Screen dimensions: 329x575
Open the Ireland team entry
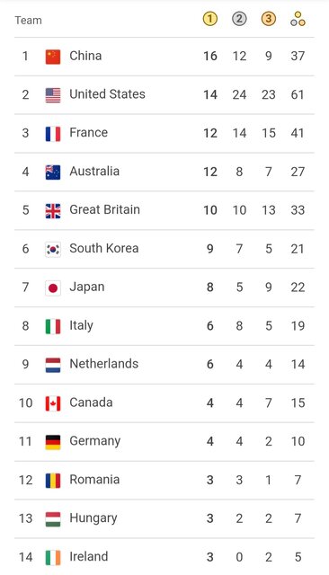[164, 557]
